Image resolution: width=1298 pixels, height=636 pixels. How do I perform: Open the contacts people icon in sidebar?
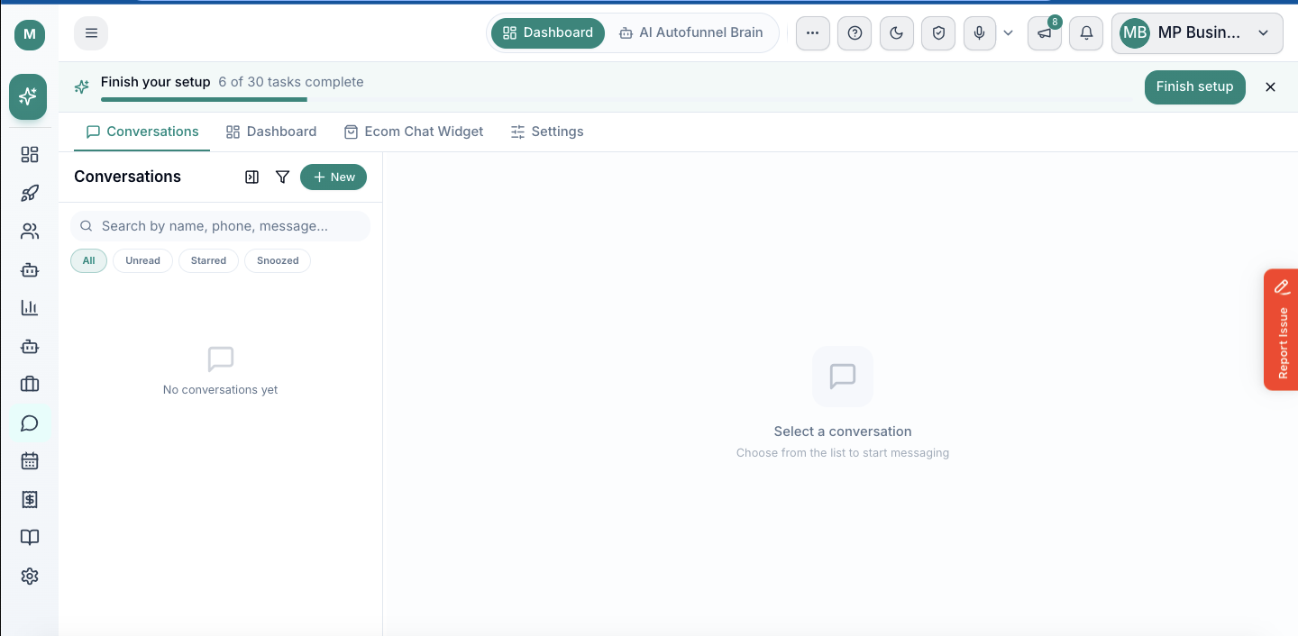click(x=30, y=232)
